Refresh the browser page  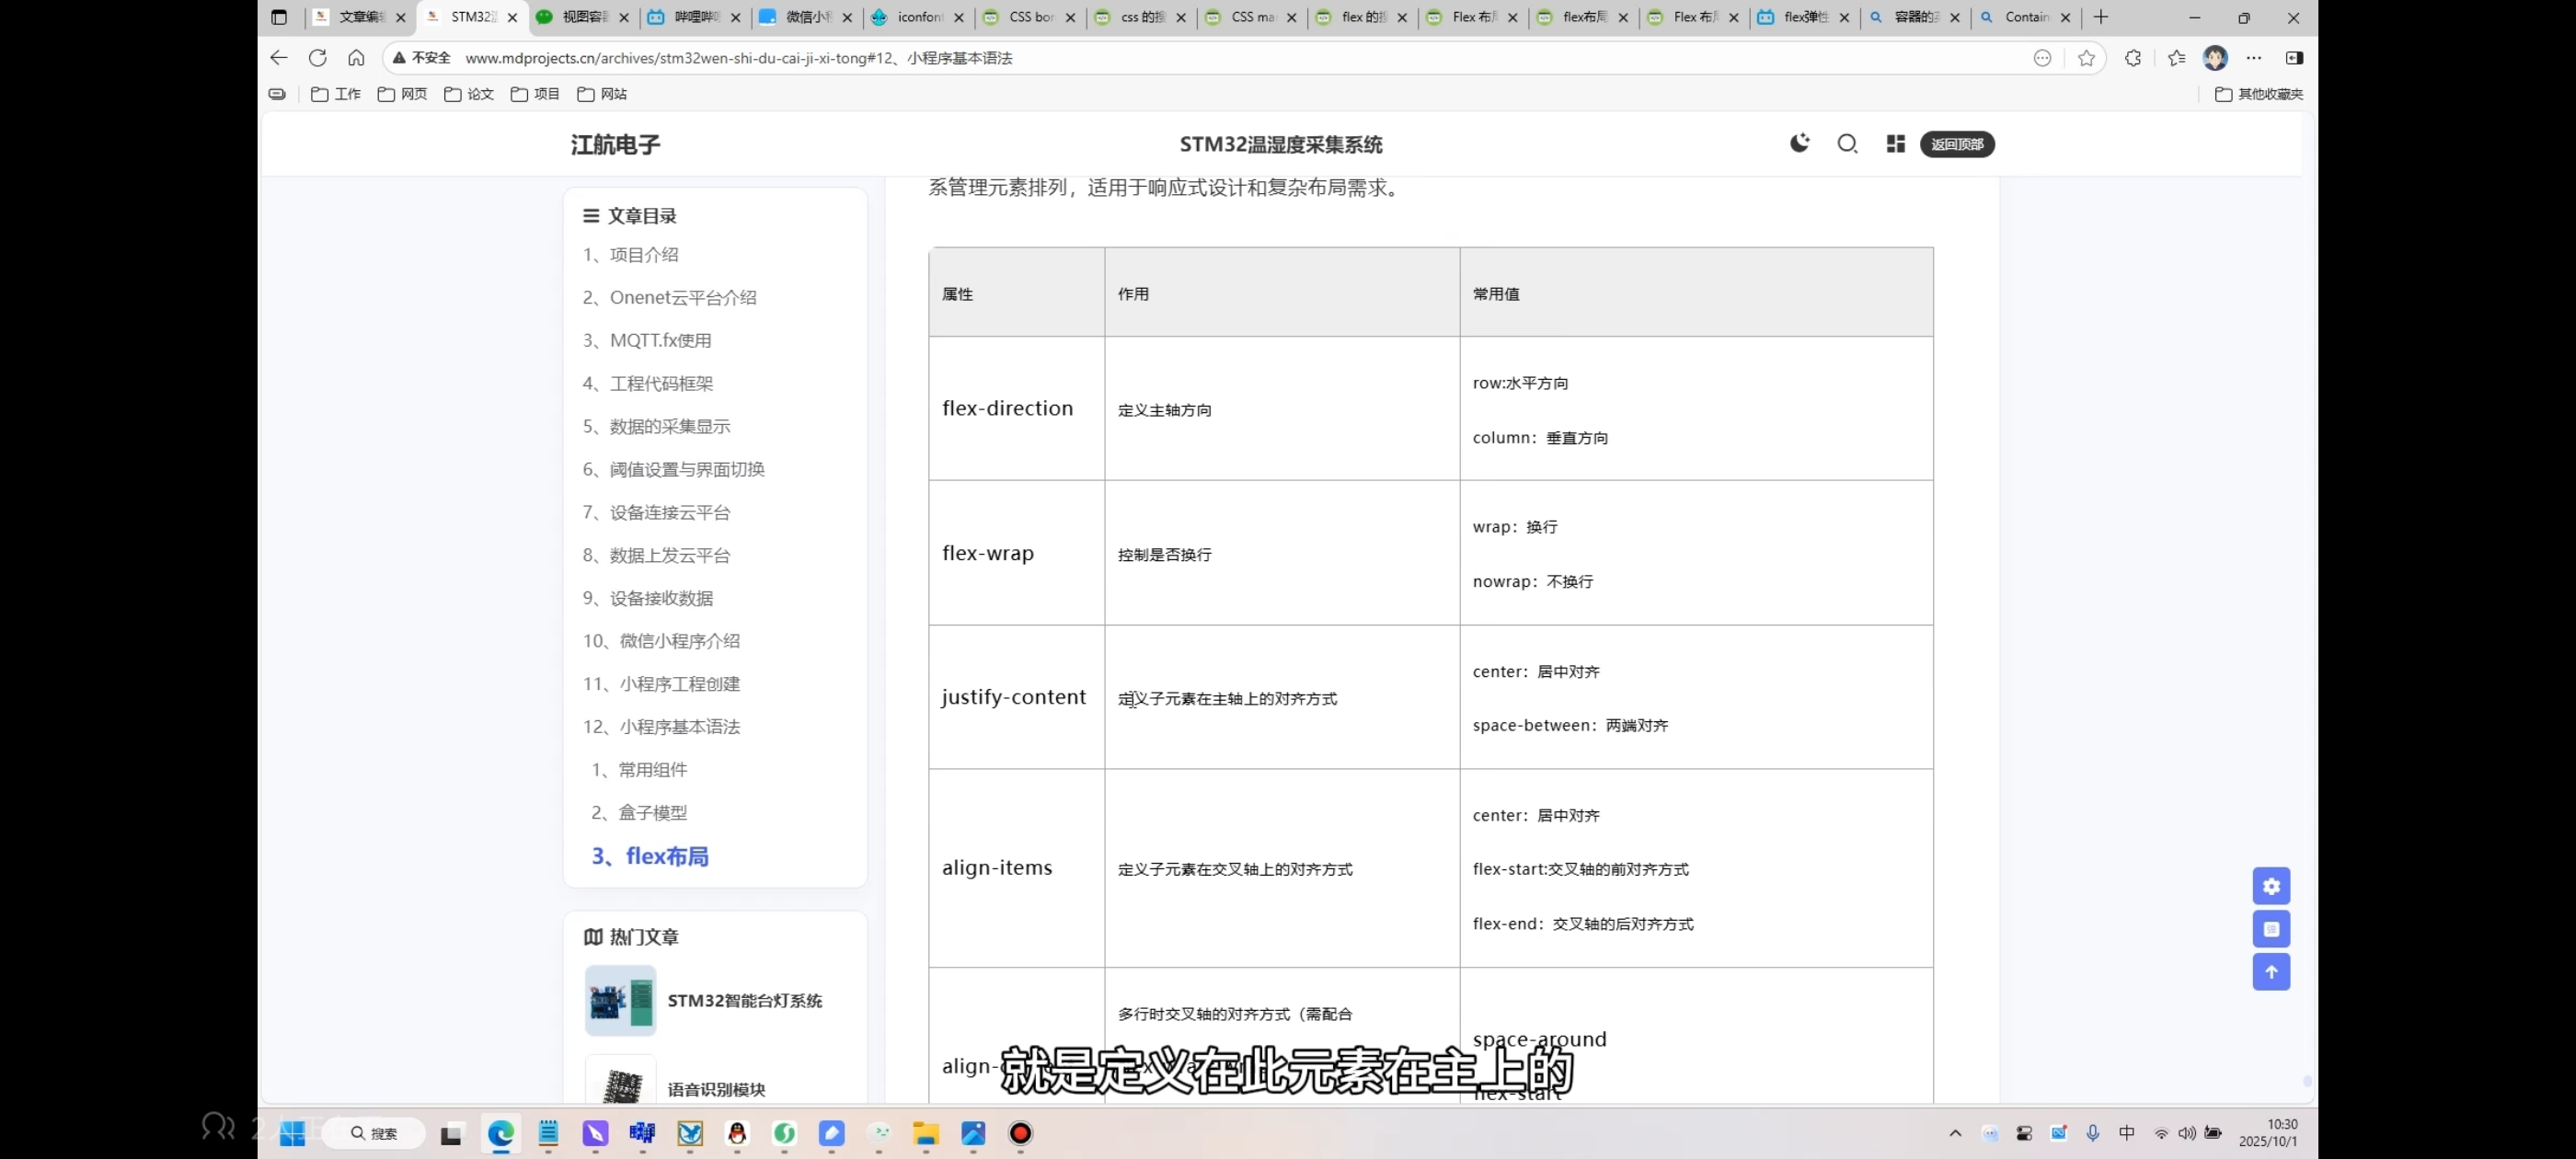pos(318,58)
